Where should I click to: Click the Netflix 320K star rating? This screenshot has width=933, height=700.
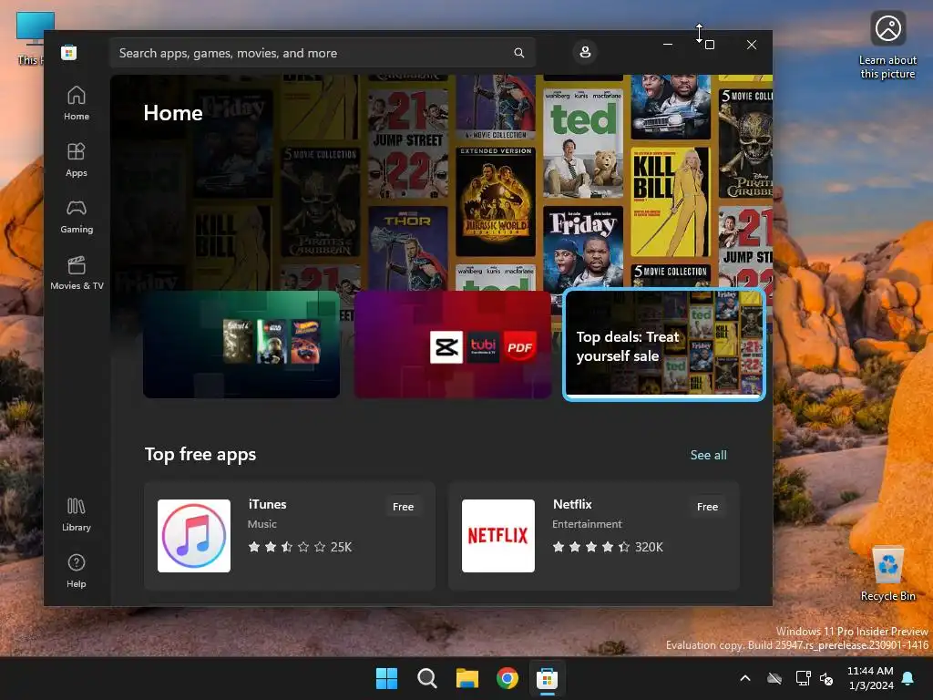608,547
